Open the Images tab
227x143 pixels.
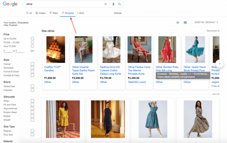pyautogui.click(x=41, y=13)
